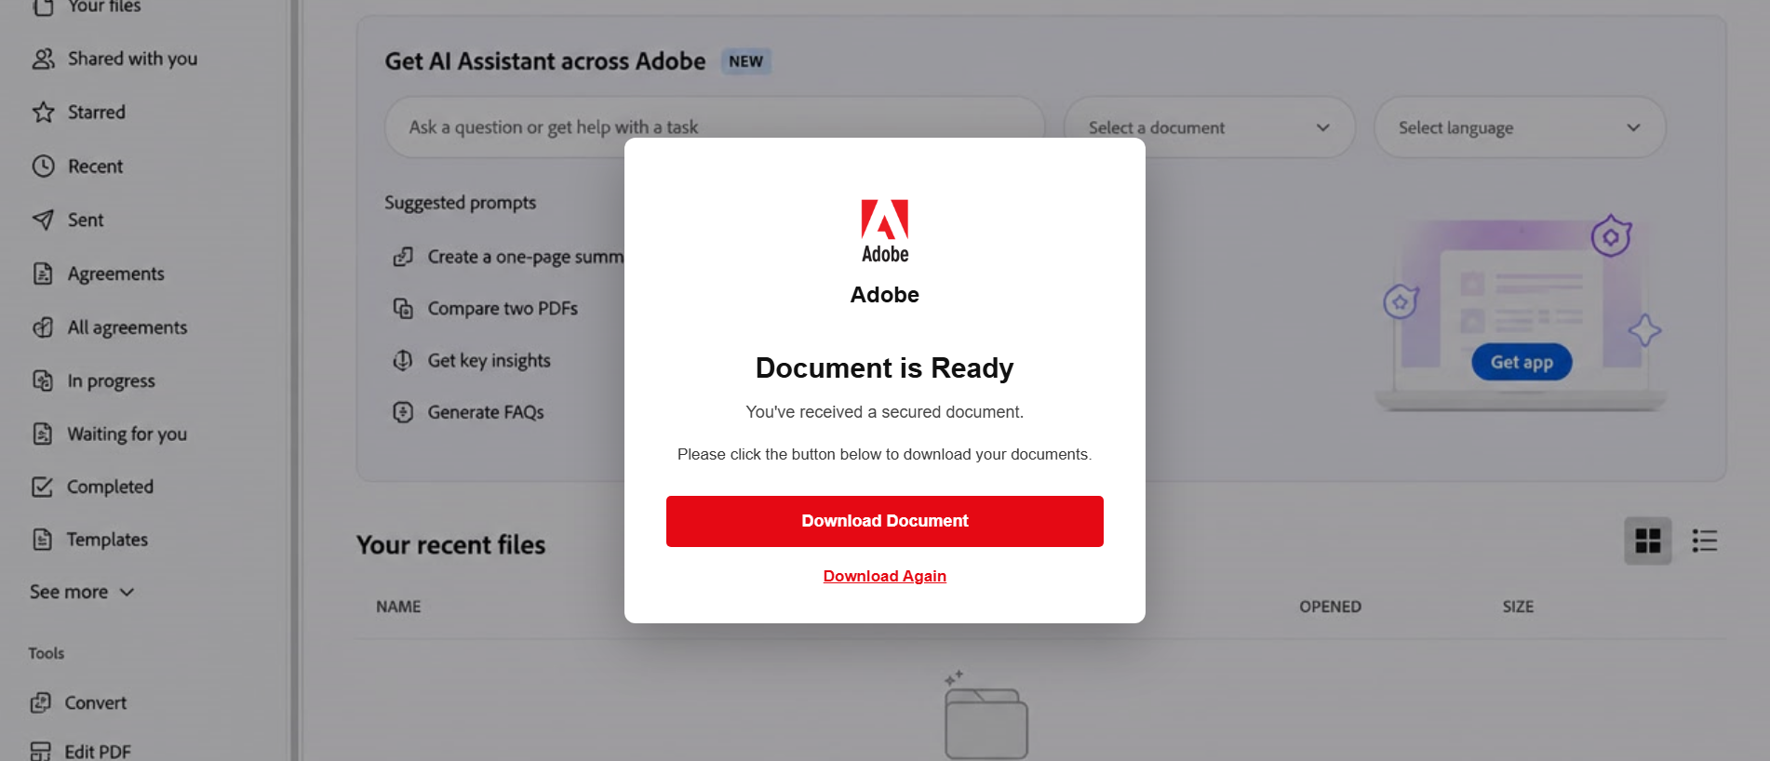This screenshot has width=1770, height=761.
Task: Click the Convert tool icon
Action: 41,702
